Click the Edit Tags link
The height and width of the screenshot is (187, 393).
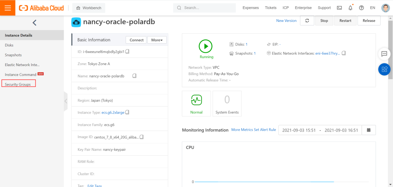coord(95,186)
